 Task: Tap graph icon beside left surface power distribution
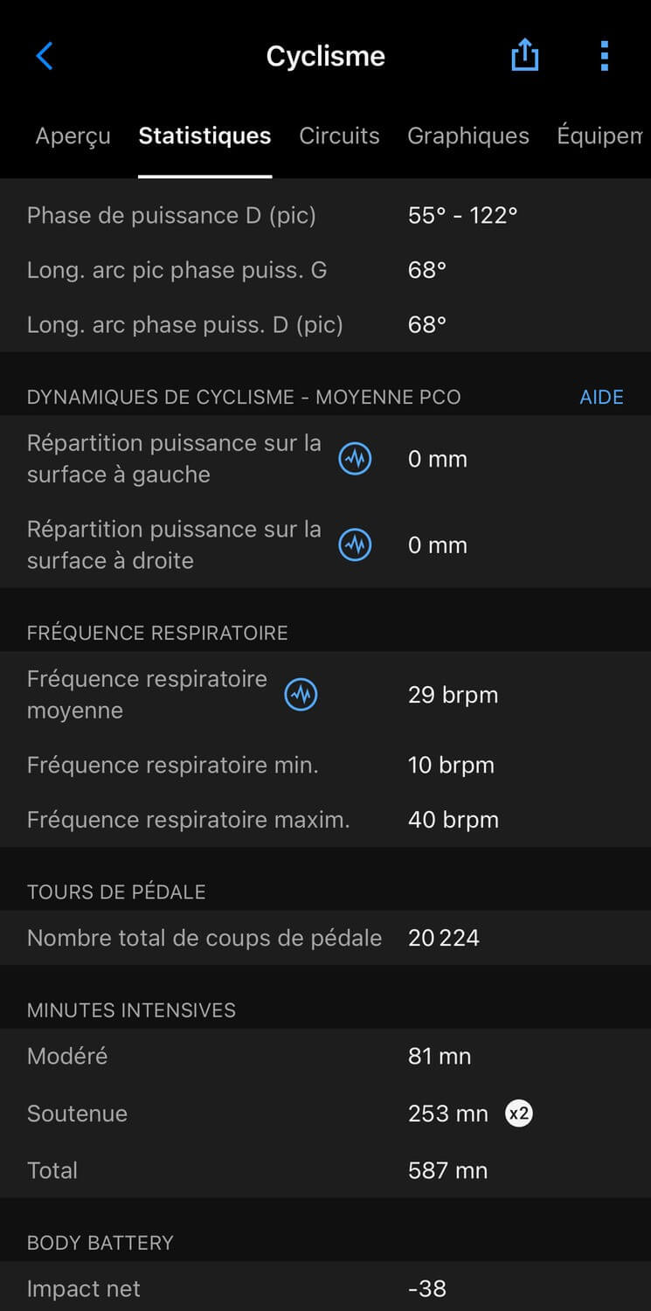(355, 459)
